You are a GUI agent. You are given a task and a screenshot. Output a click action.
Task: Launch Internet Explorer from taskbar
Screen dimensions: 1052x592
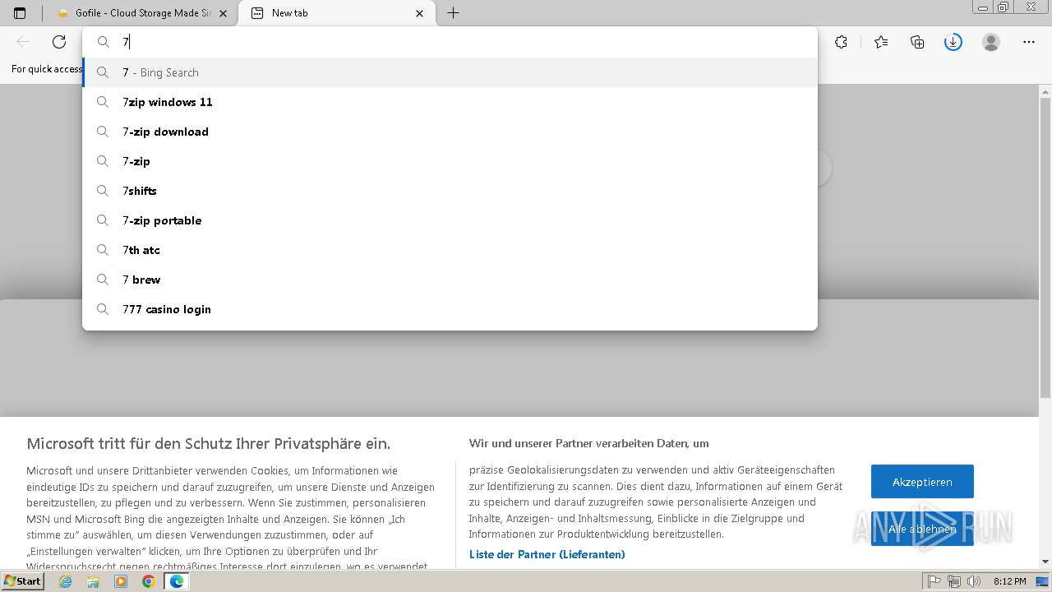[x=66, y=581]
